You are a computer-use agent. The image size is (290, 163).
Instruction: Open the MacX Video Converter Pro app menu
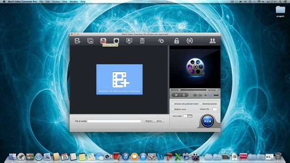click(x=22, y=1)
